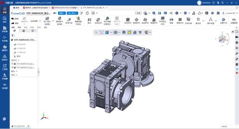Click the version branch icon
This screenshot has height=129, width=239.
click(82, 13)
